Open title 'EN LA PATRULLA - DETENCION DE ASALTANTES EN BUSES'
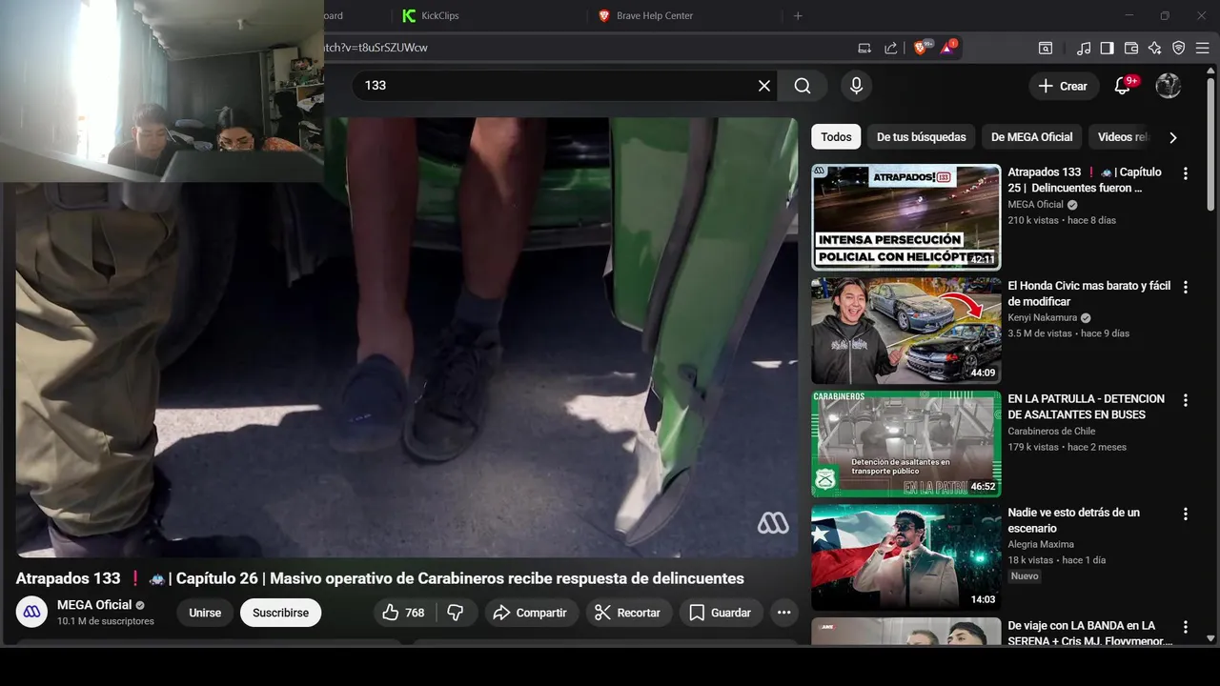This screenshot has width=1220, height=686. point(1086,407)
